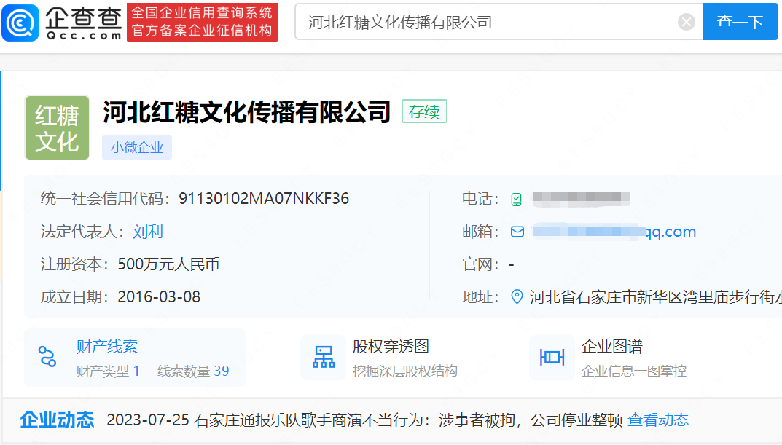The width and height of the screenshot is (782, 445).
Task: Click the red 全国企业信用查询系统 banner
Action: pos(202,23)
